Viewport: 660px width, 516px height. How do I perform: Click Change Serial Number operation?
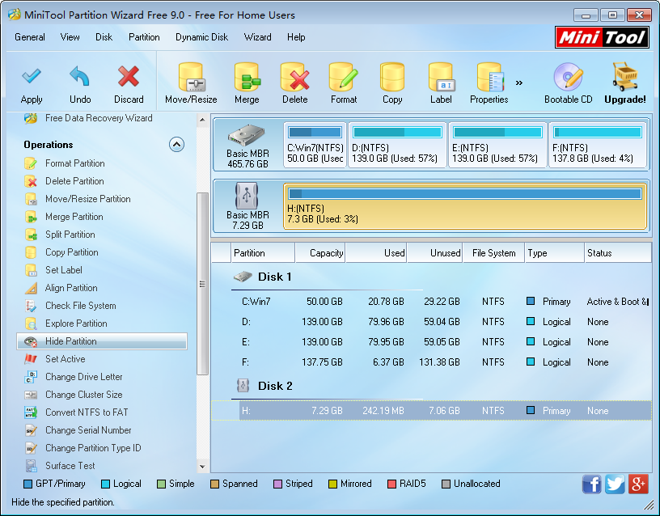coord(88,430)
